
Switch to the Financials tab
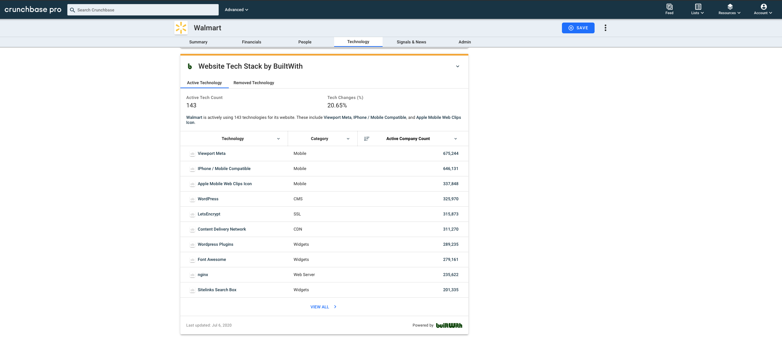251,42
